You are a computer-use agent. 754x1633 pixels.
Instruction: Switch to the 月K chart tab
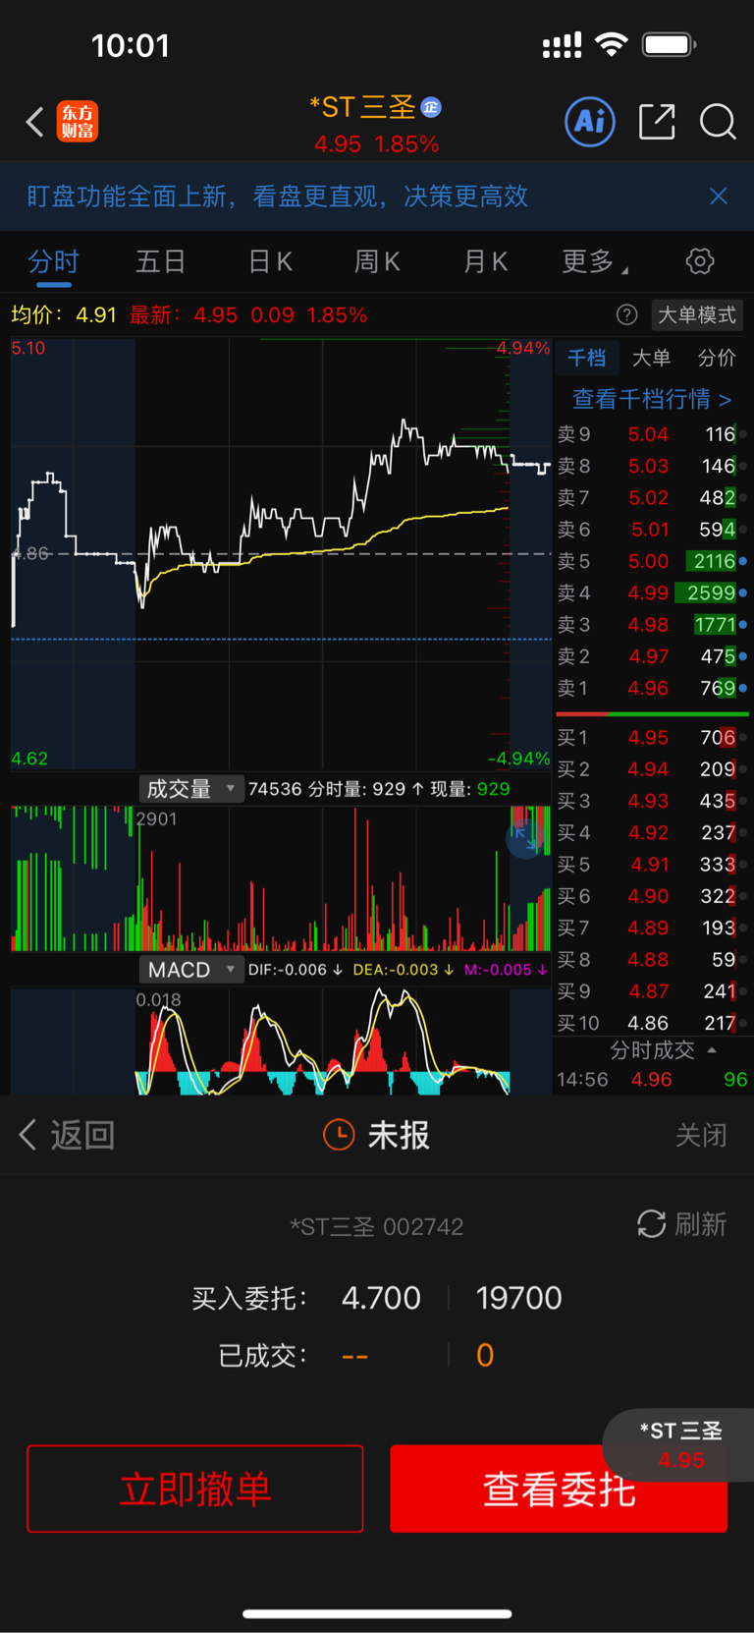[485, 261]
